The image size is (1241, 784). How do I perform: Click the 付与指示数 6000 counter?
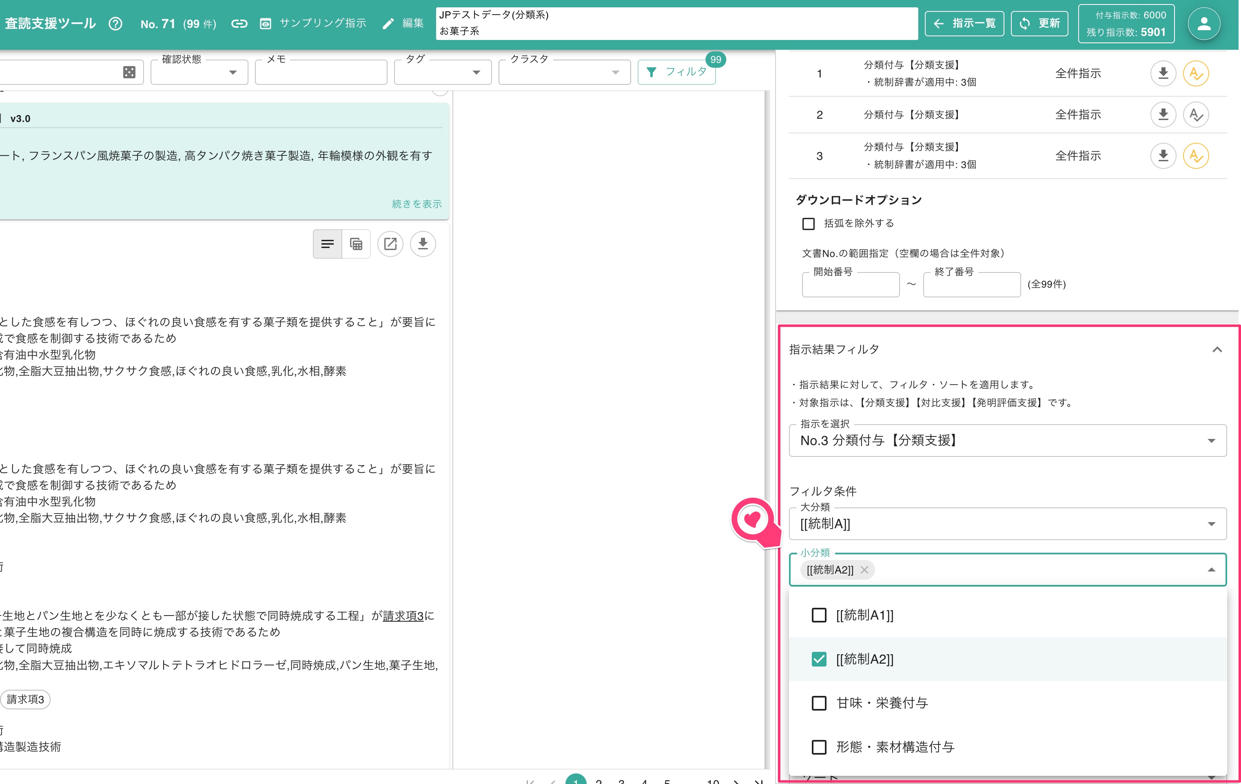pos(1131,16)
